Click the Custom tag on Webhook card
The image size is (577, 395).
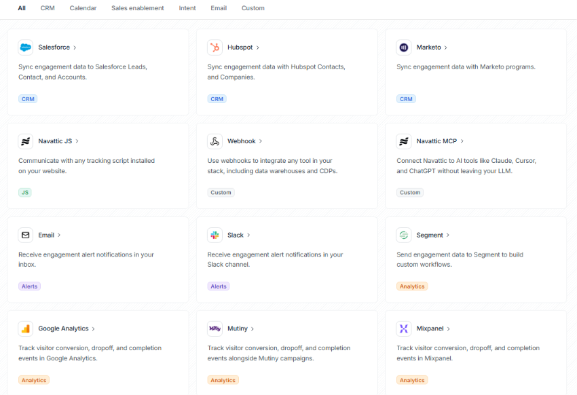221,192
